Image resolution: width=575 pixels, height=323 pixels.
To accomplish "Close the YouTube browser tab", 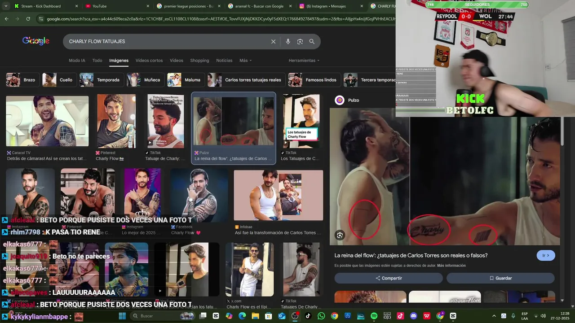I will pyautogui.click(x=148, y=6).
